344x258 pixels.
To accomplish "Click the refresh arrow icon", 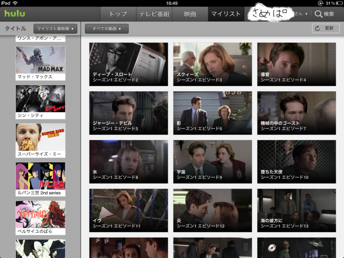I will tap(317, 28).
